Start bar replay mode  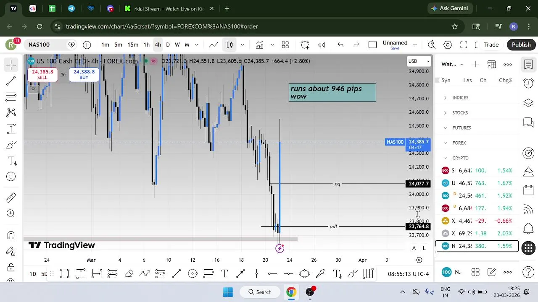322,45
